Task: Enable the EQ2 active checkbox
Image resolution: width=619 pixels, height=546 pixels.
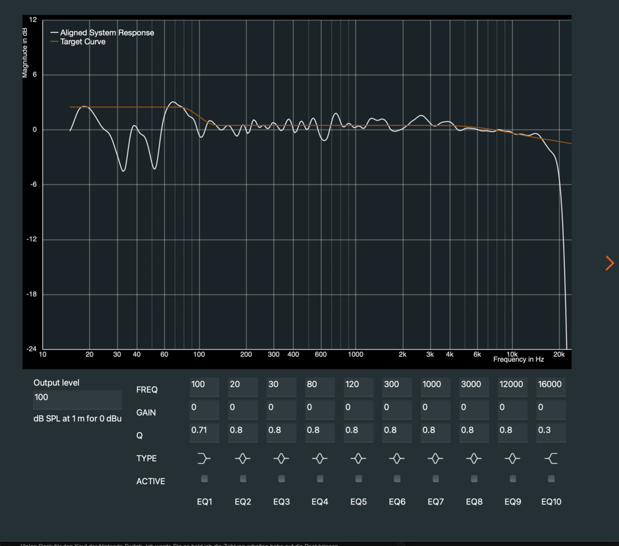Action: [243, 478]
